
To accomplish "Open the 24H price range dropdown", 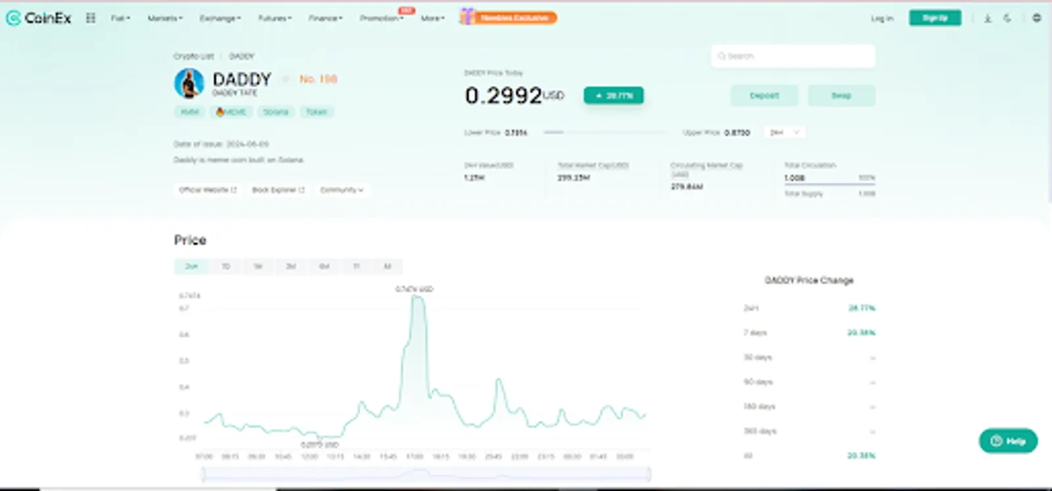I will click(x=784, y=133).
